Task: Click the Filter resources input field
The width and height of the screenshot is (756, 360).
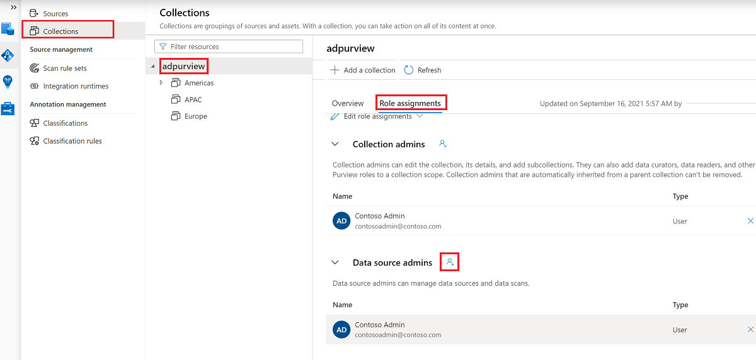Action: click(229, 47)
